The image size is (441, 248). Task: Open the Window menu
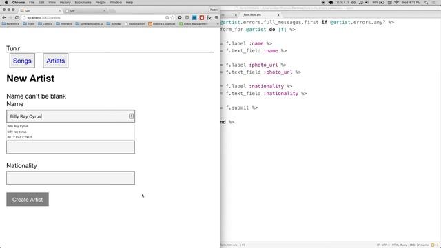tap(116, 3)
